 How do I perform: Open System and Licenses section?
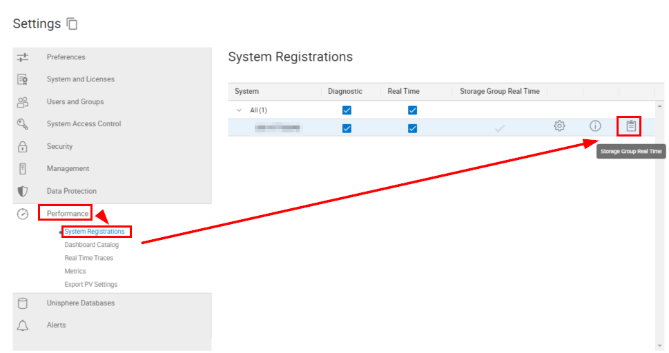click(x=81, y=79)
